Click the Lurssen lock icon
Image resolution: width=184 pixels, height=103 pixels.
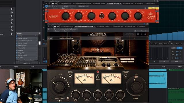(145, 34)
